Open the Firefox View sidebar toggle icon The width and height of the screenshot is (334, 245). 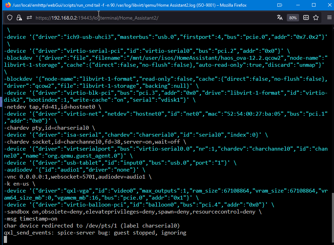tap(306, 18)
